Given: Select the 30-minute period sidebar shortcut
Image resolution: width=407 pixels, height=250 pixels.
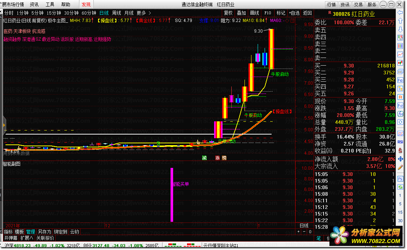Looking at the screenshot, I should [400, 221].
